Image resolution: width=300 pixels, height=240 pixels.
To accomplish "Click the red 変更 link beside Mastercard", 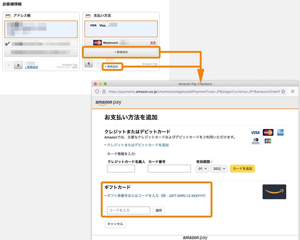I will point(153,43).
